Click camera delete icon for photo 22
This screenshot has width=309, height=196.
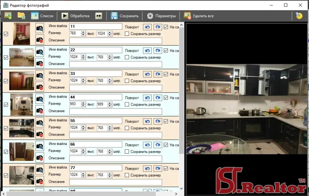pos(40,64)
